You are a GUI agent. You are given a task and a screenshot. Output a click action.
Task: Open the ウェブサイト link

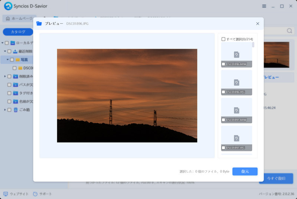point(19,194)
